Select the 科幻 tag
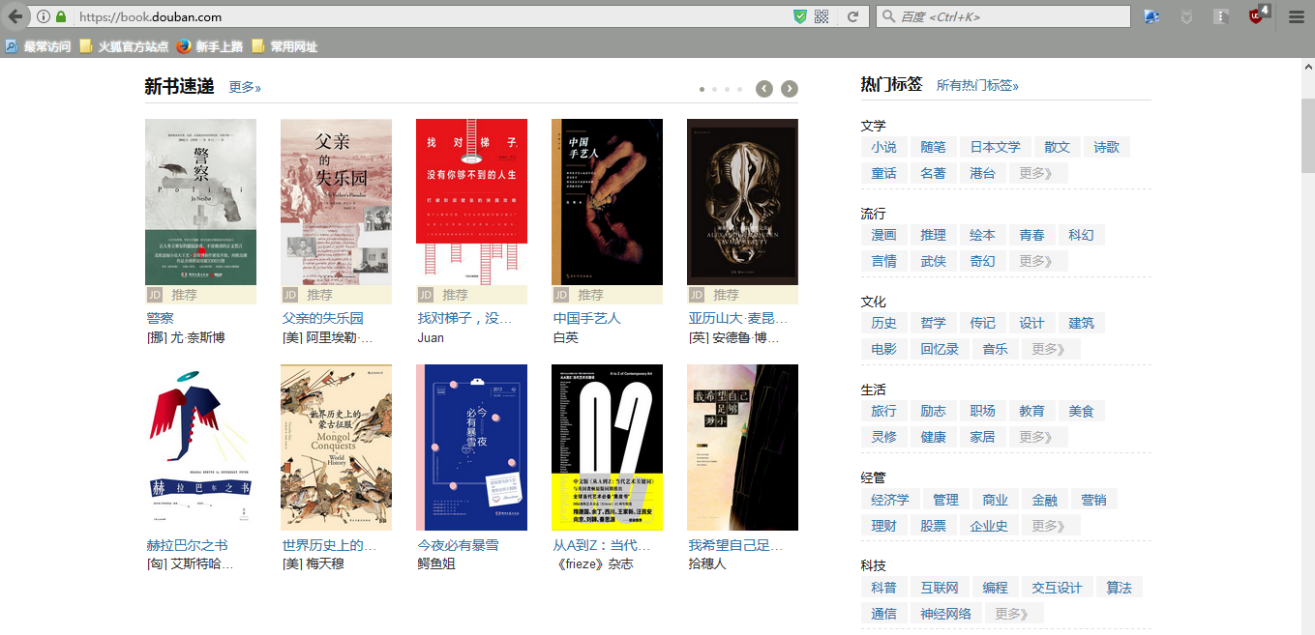 pyautogui.click(x=1081, y=235)
